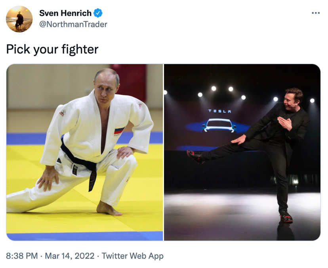Click the TESLA logo on the stage screen
Screen dimensions: 328x268
tap(219, 111)
